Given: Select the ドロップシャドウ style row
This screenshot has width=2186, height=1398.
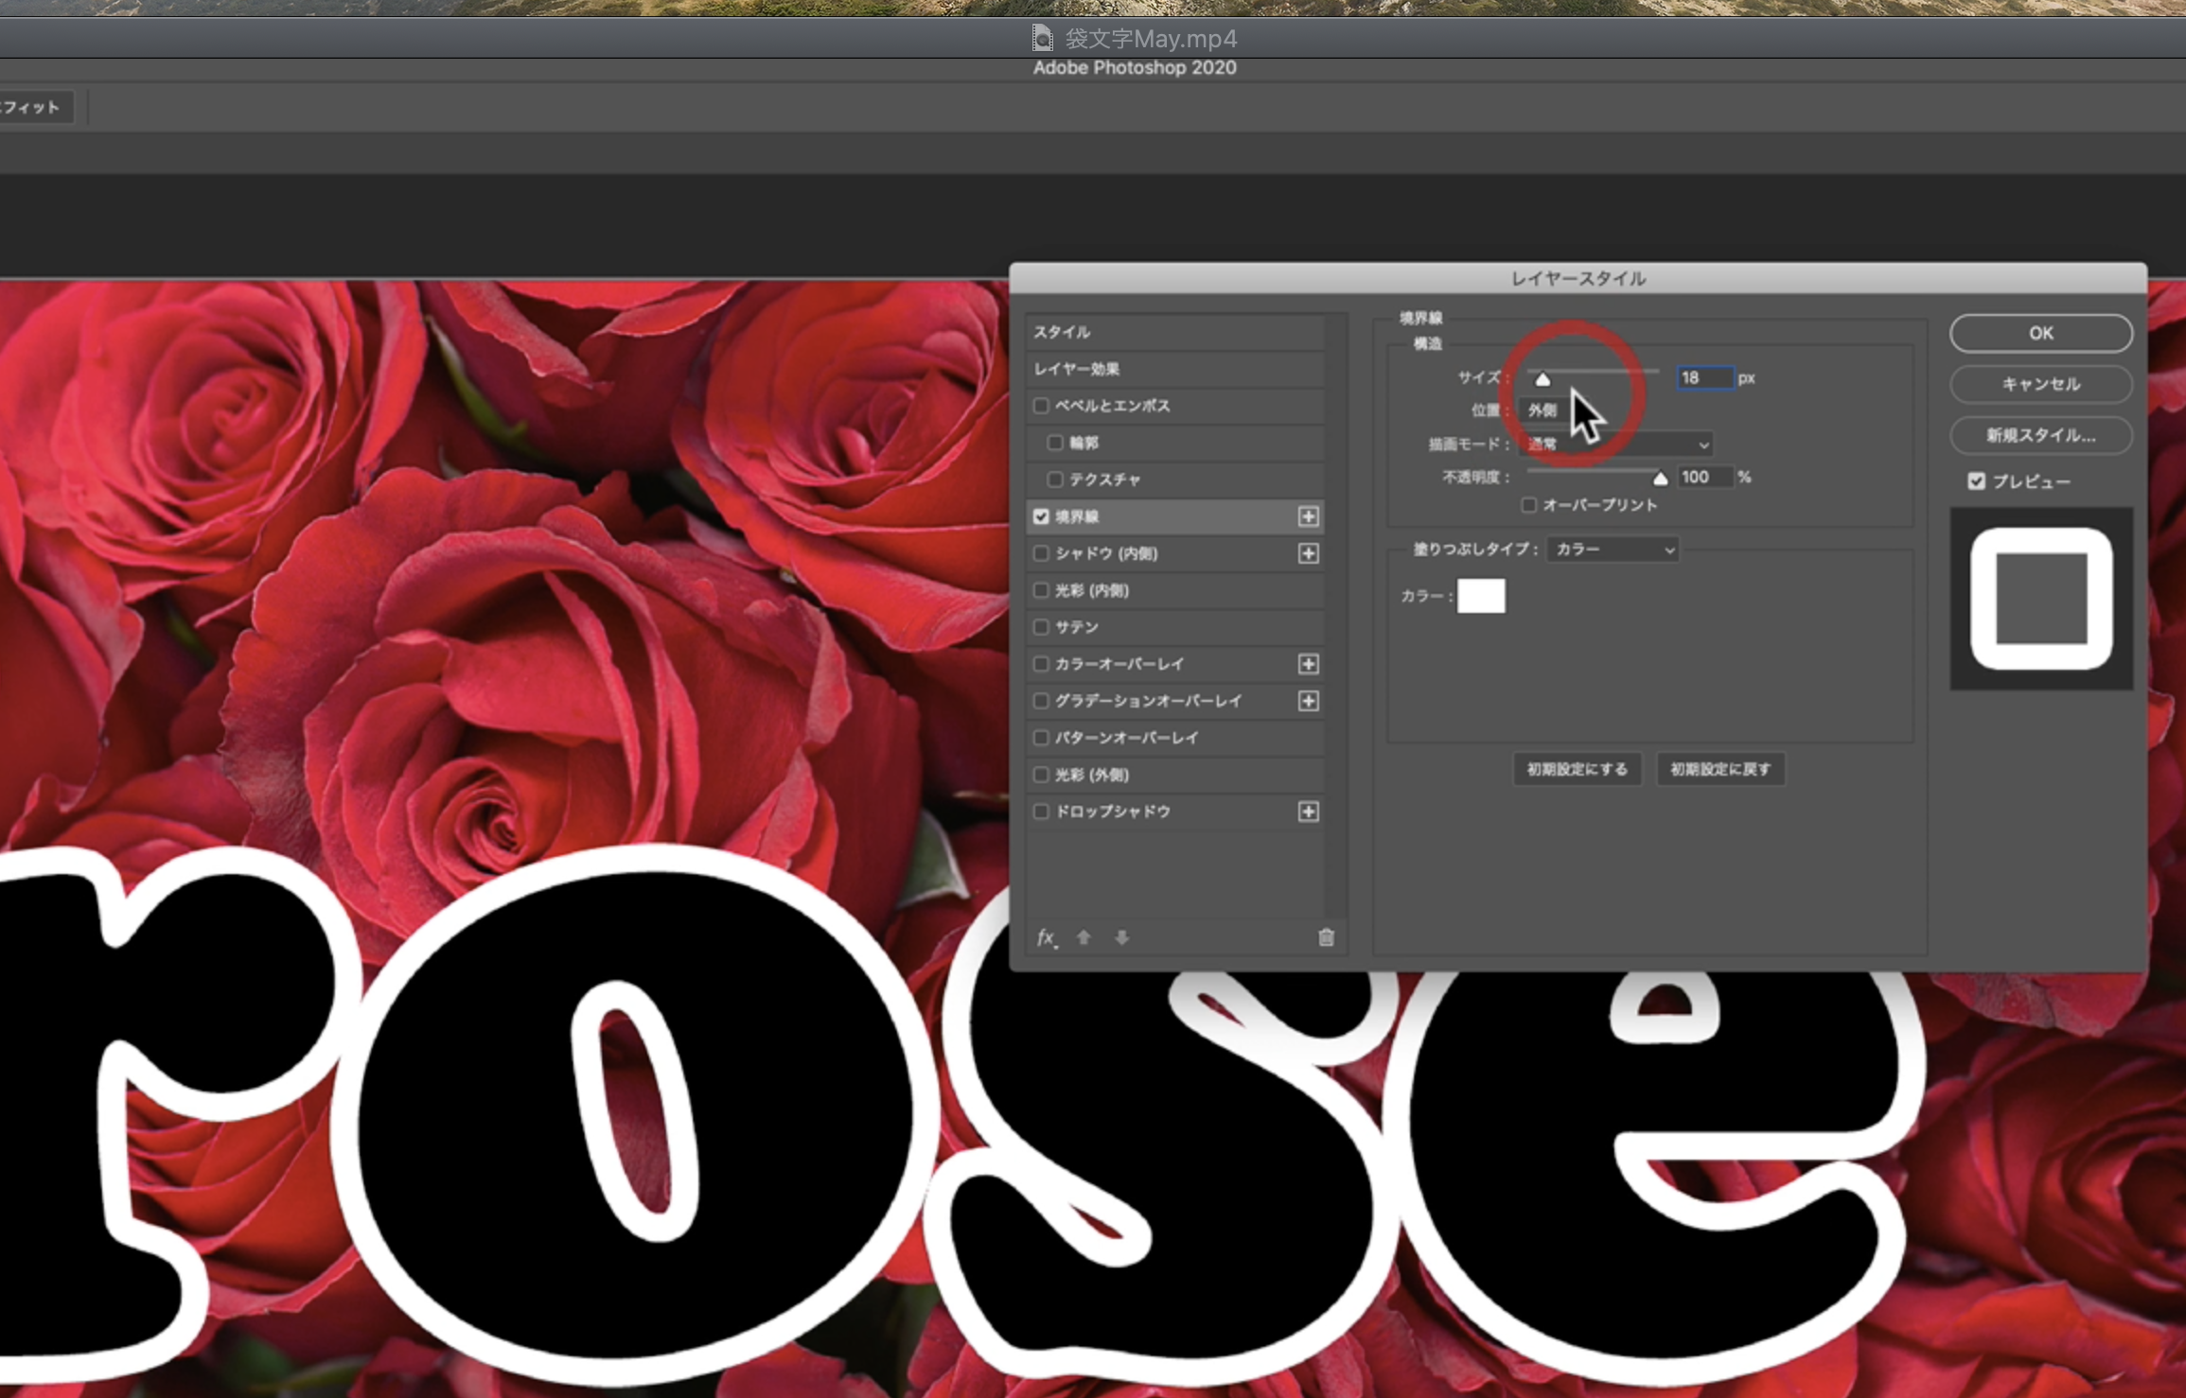Looking at the screenshot, I should 1174,812.
